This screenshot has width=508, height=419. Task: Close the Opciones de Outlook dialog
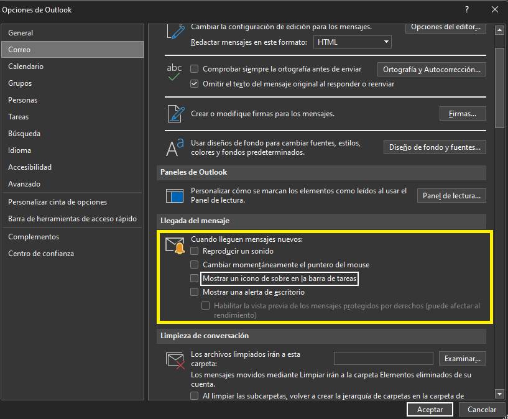coord(495,9)
